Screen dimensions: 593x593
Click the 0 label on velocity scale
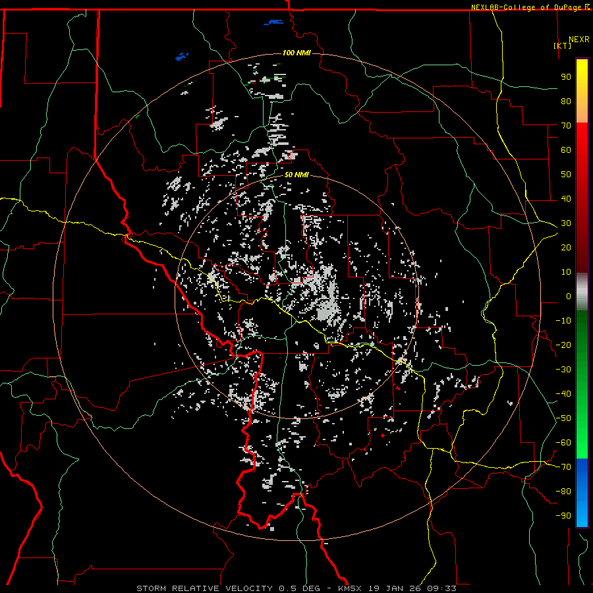point(568,296)
